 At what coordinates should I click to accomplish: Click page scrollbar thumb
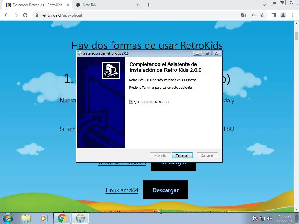[296, 36]
